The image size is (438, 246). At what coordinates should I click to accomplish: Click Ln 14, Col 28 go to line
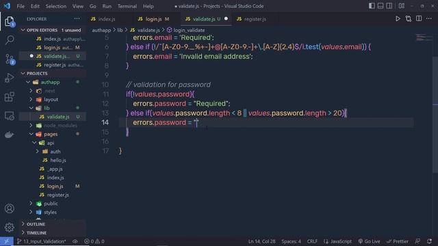click(261, 241)
